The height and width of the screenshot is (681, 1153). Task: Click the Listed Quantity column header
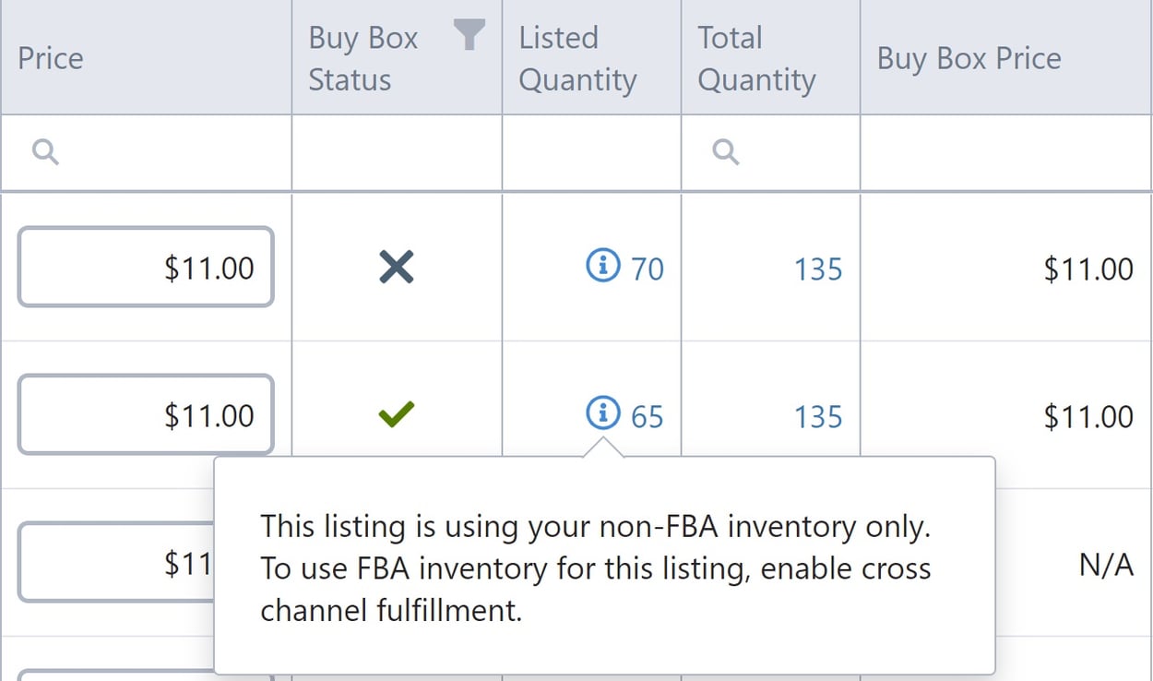pyautogui.click(x=576, y=57)
